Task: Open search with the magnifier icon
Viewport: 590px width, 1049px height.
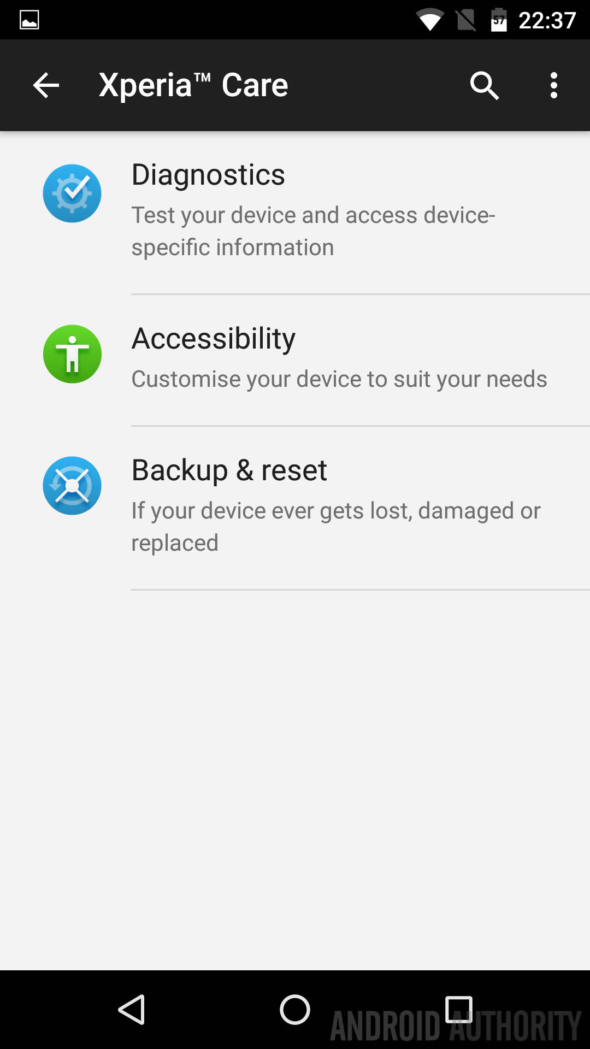Action: pyautogui.click(x=484, y=85)
